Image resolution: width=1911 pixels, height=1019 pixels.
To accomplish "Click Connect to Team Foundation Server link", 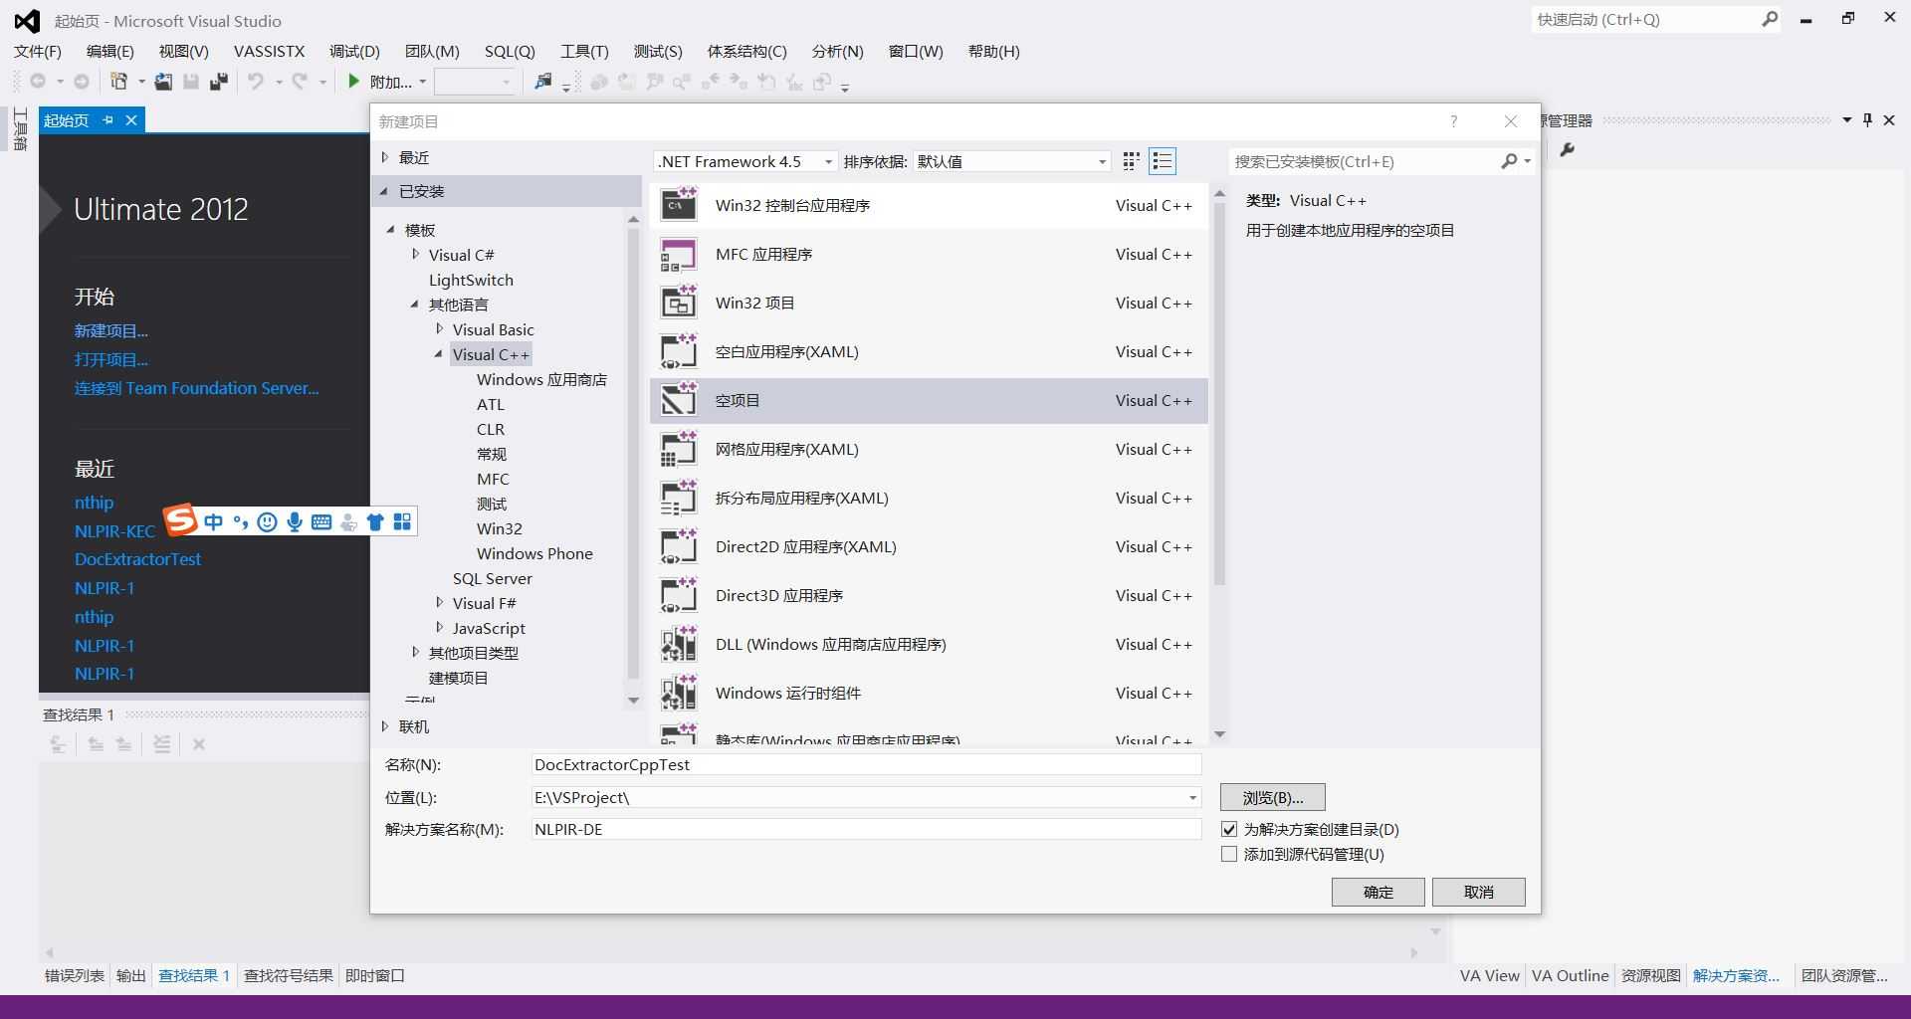I will coord(197,388).
